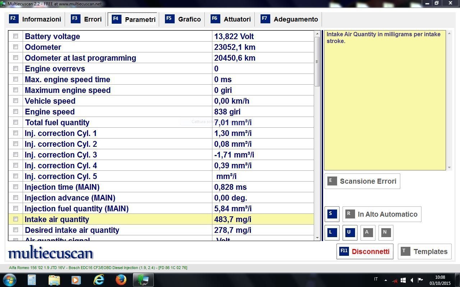Toggle the Total fuel quantity checkbox
The height and width of the screenshot is (287, 460).
click(15, 122)
